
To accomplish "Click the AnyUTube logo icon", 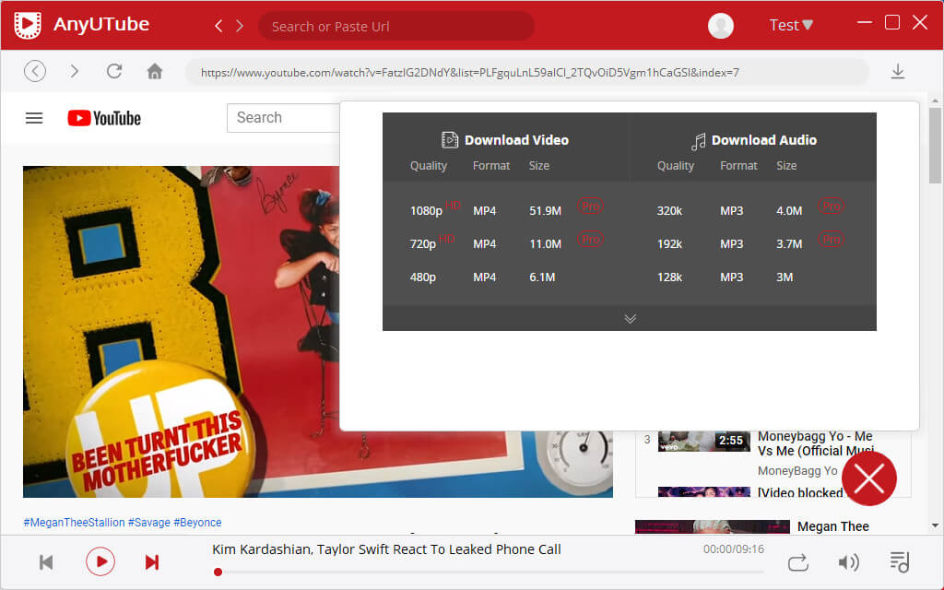I will [x=28, y=25].
